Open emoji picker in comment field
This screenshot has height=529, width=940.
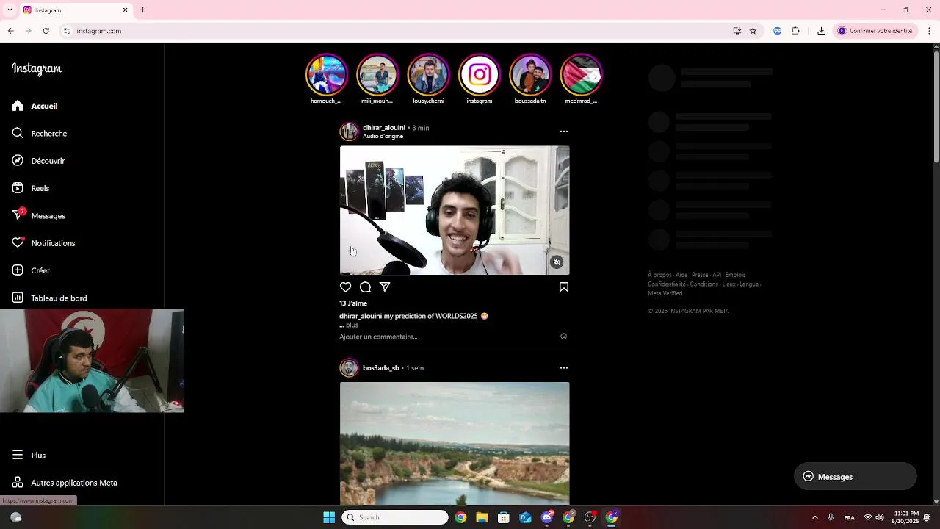[x=564, y=337]
